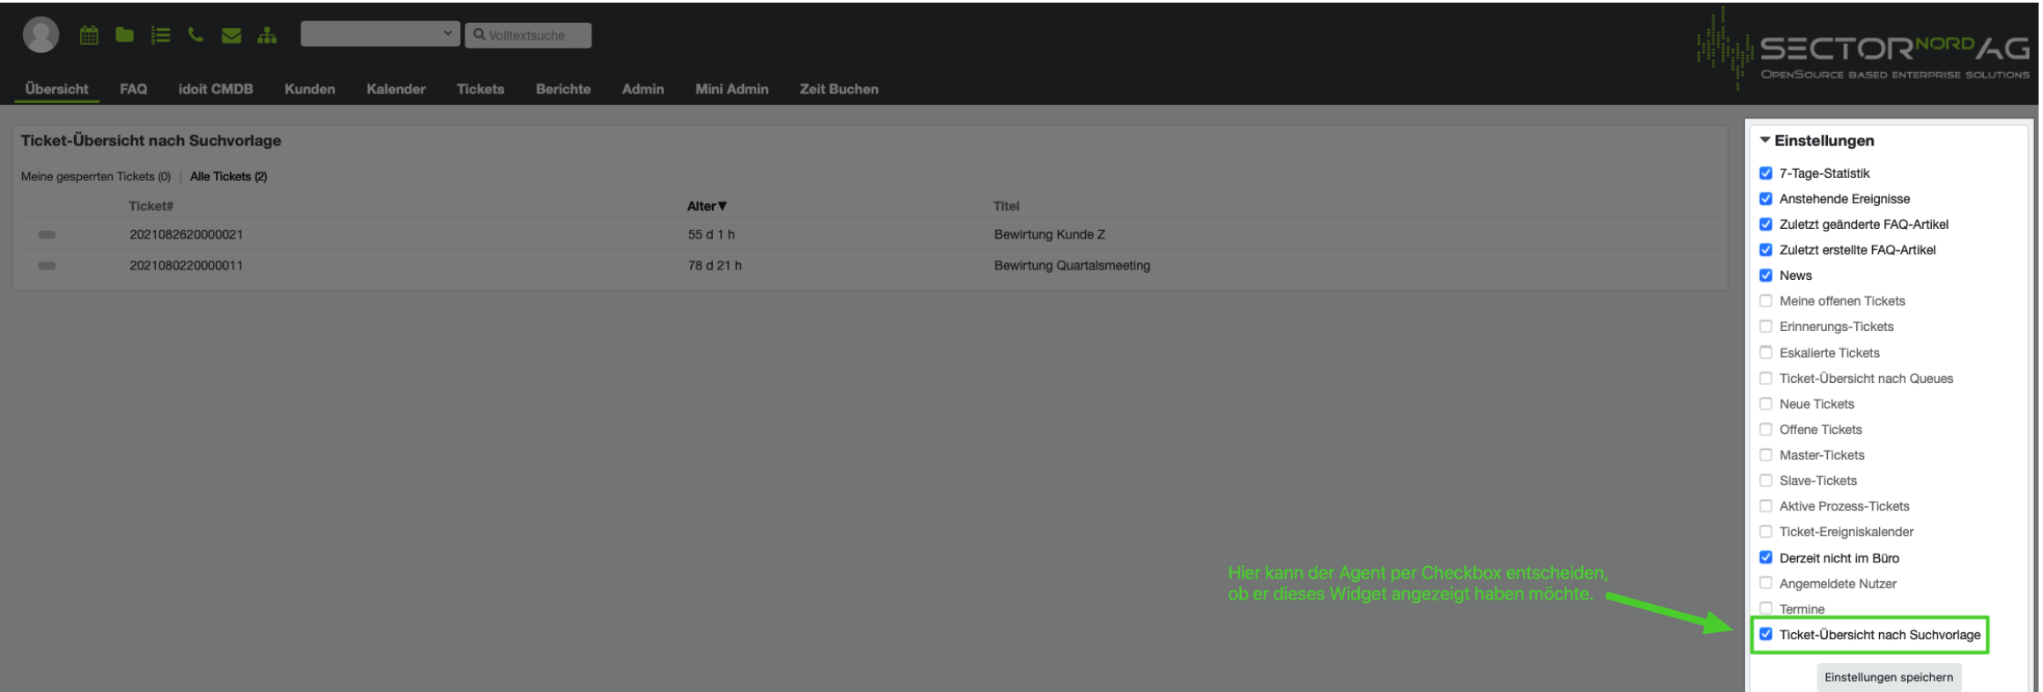Click the age value 55 d 1 h
Image resolution: width=2043 pixels, height=692 pixels.
(711, 234)
